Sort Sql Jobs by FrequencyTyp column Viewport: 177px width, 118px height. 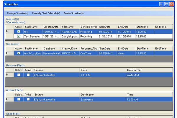pos(89,49)
